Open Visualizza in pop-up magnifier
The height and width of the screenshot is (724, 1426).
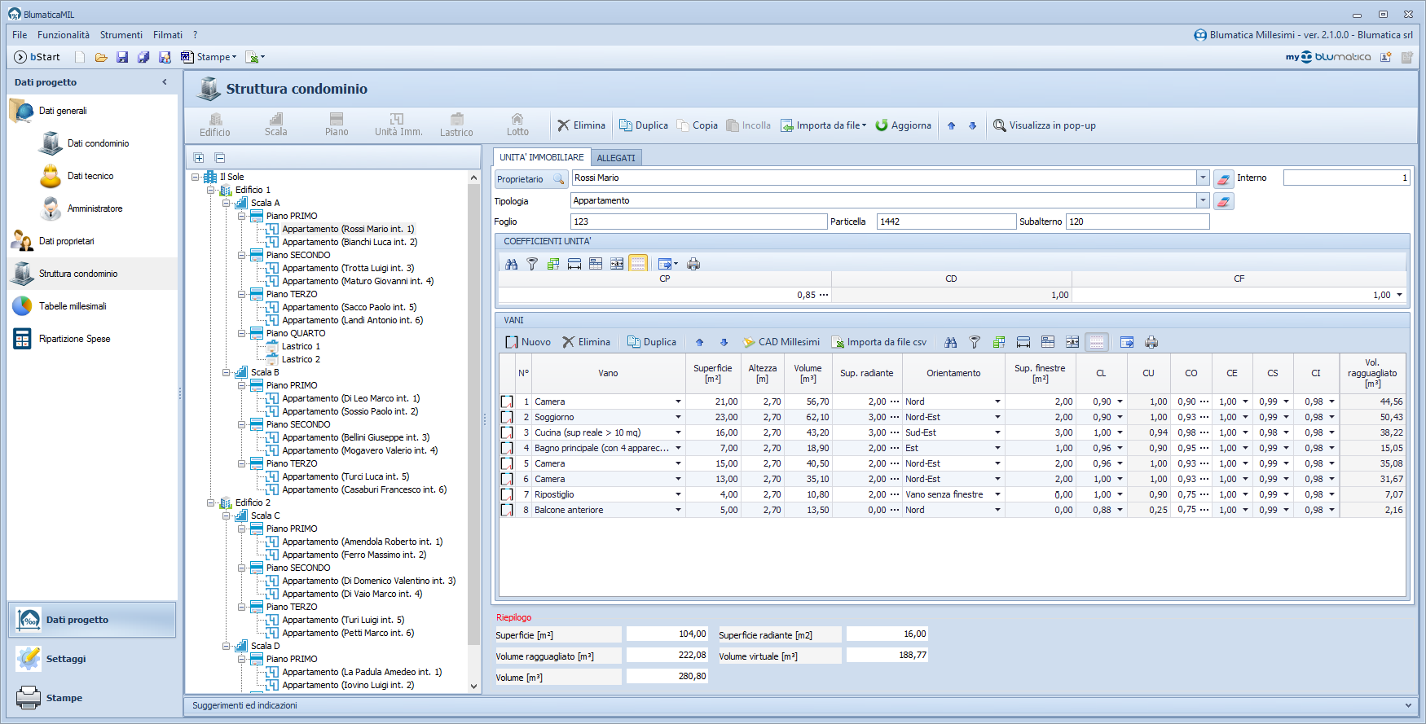1000,125
